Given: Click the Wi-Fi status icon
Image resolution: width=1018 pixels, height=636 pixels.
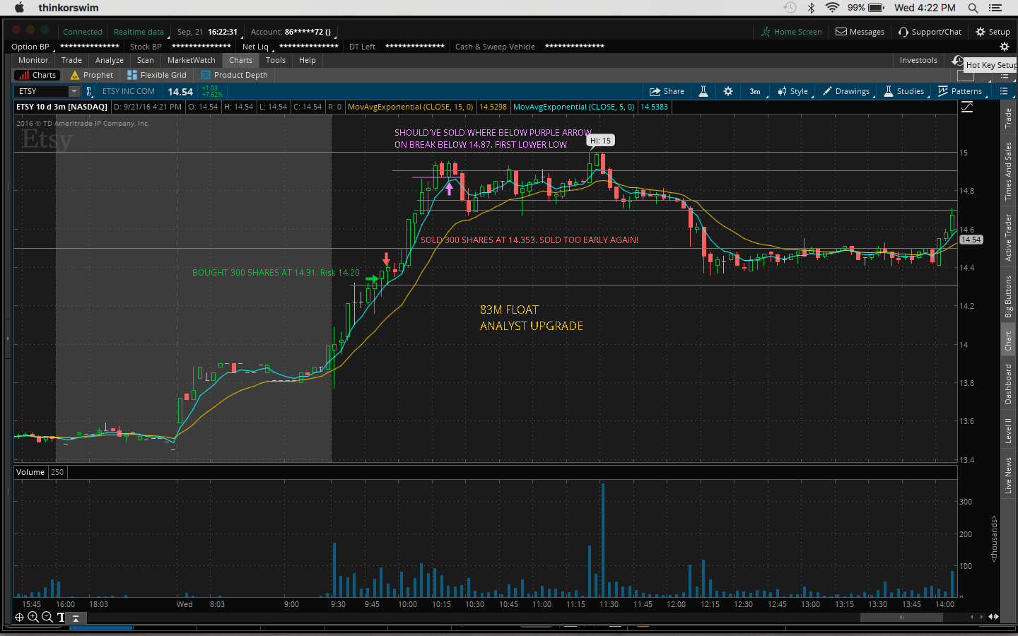Looking at the screenshot, I should [833, 8].
